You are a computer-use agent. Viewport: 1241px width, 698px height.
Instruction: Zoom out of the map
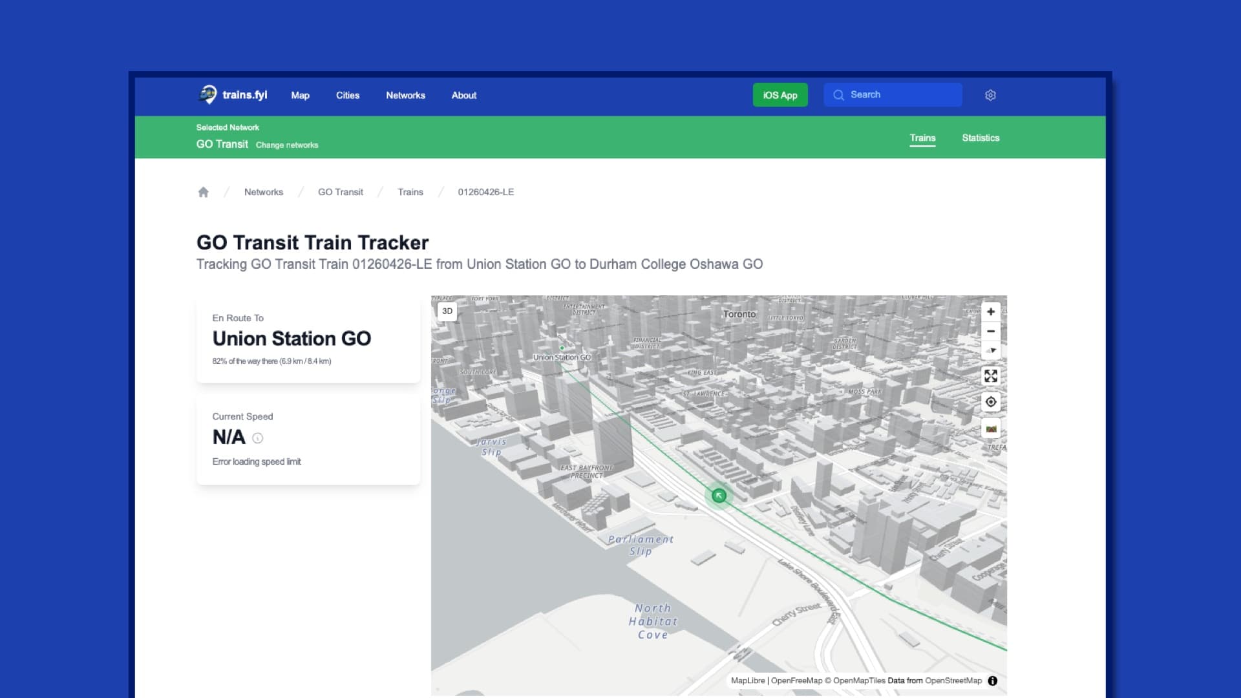tap(990, 332)
